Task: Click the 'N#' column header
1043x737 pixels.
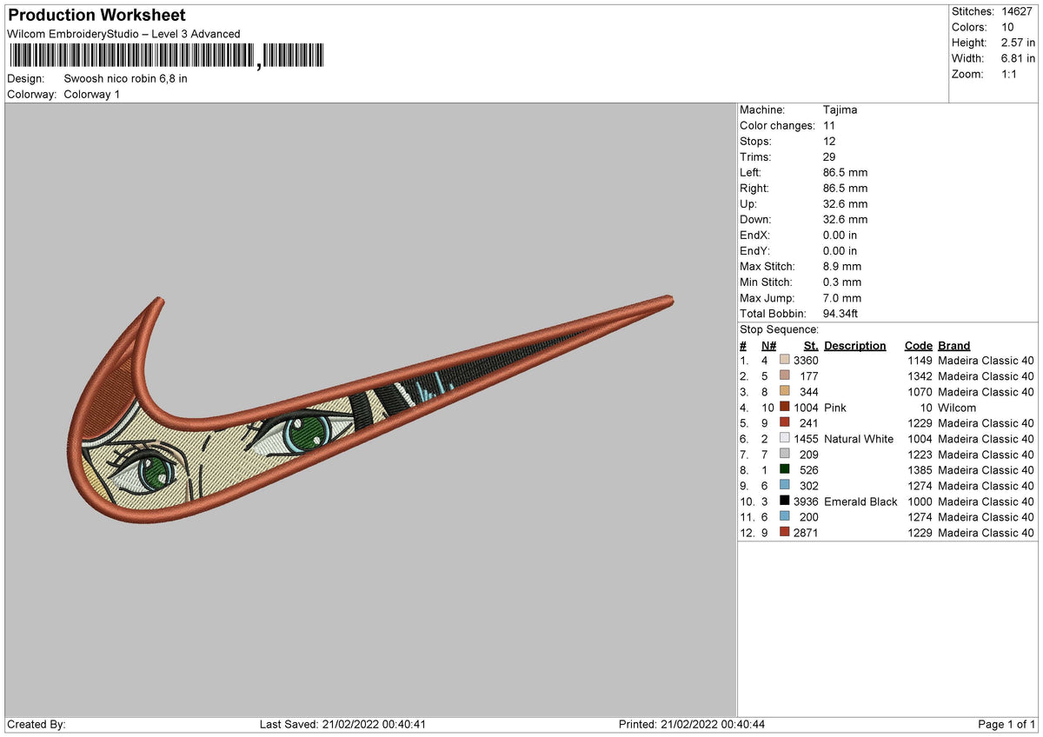Action: coord(768,346)
